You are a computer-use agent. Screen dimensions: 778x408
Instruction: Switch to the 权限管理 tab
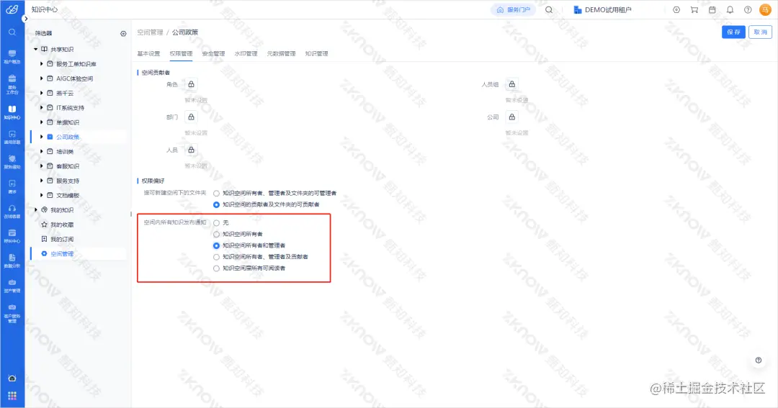tap(181, 53)
